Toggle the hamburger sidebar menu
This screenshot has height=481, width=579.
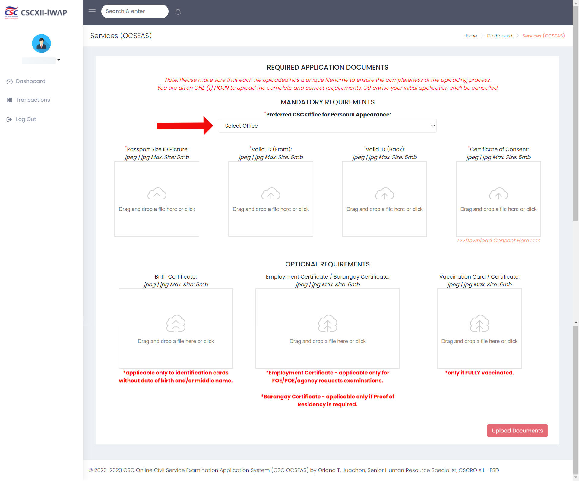click(92, 11)
